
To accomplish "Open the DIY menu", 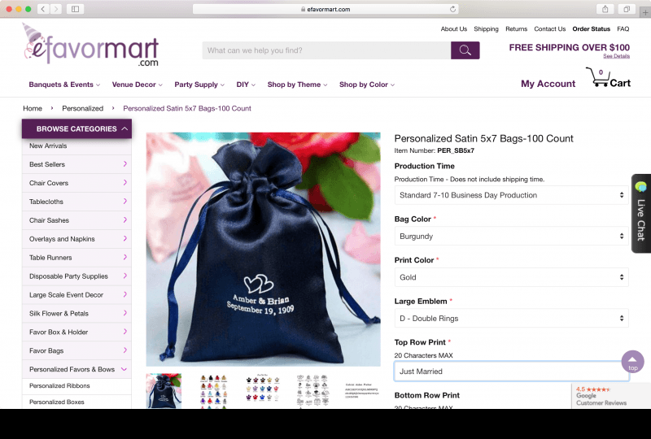I will click(246, 85).
